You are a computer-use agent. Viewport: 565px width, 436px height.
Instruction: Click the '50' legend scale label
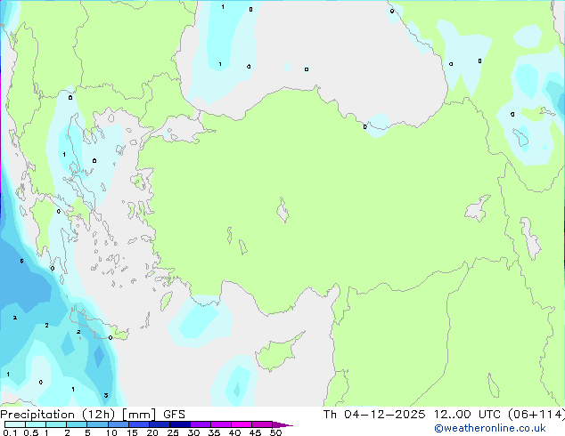tap(275, 432)
